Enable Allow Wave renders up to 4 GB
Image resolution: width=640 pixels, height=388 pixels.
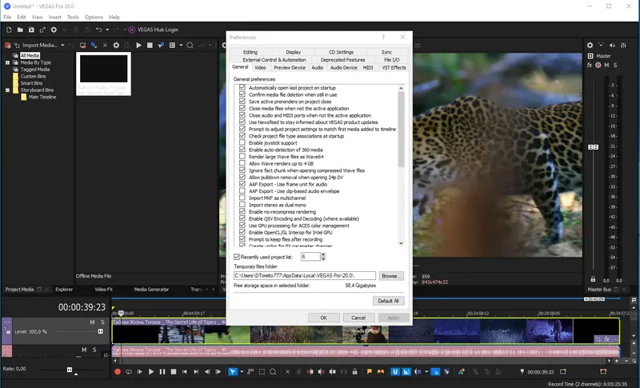click(242, 164)
